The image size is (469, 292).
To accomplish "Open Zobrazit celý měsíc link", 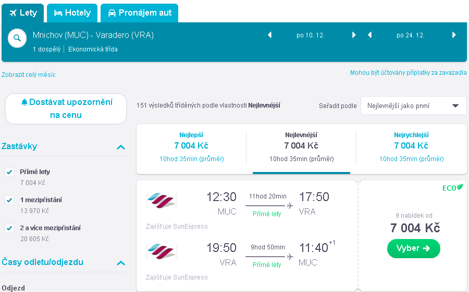I will click(x=29, y=75).
